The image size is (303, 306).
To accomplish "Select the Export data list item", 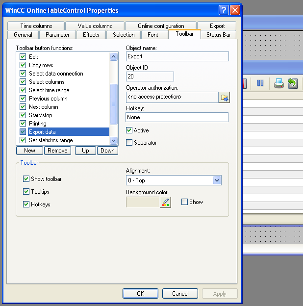I will 69,132.
